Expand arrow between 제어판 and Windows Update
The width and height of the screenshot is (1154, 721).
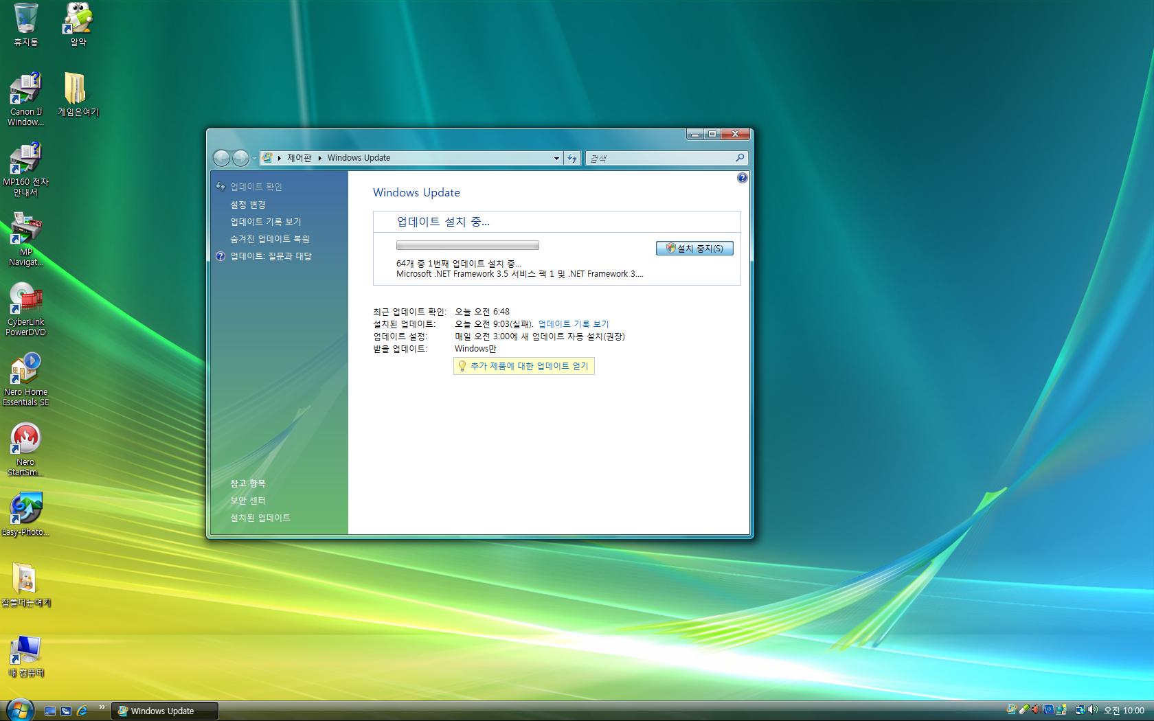pos(320,158)
